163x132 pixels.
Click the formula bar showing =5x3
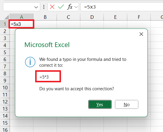122,7
